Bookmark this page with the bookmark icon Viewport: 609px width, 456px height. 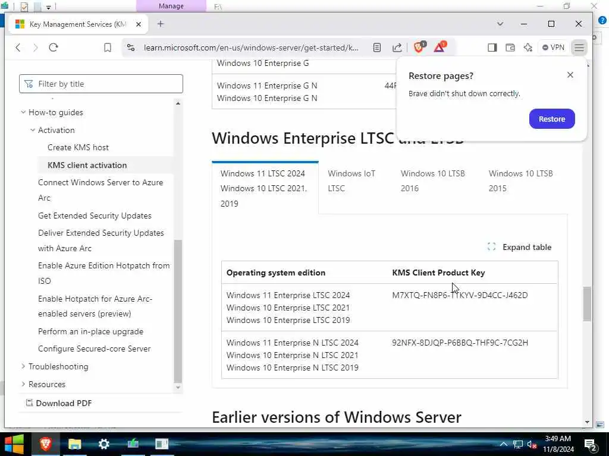pos(108,47)
